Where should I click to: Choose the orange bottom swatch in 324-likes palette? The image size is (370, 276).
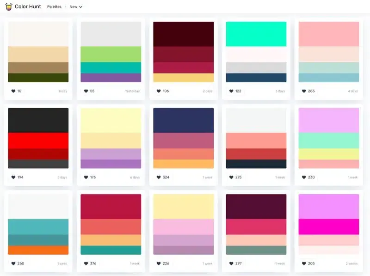[184, 164]
